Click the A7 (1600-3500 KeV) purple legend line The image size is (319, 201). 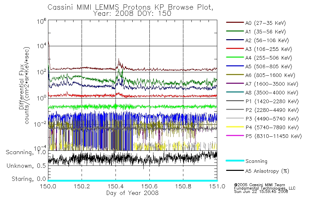click(235, 83)
